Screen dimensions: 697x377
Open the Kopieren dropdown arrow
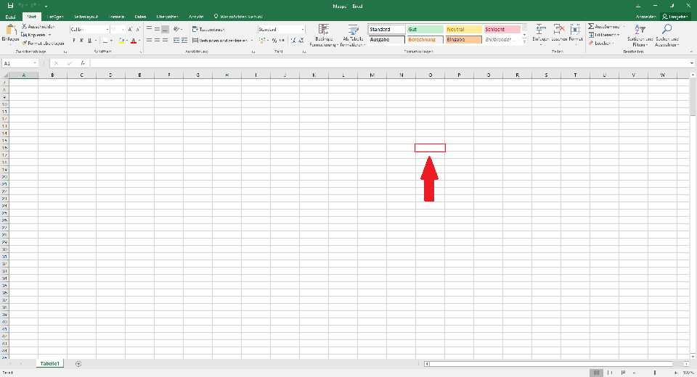click(50, 35)
